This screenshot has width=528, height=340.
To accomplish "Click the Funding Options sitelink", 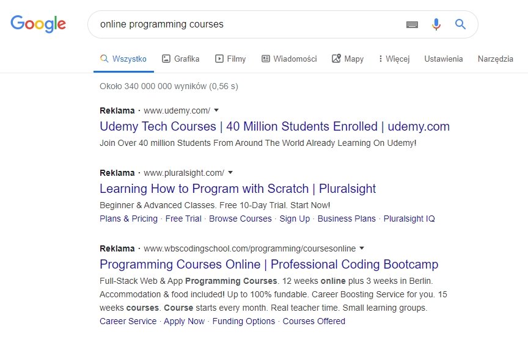I will (244, 321).
